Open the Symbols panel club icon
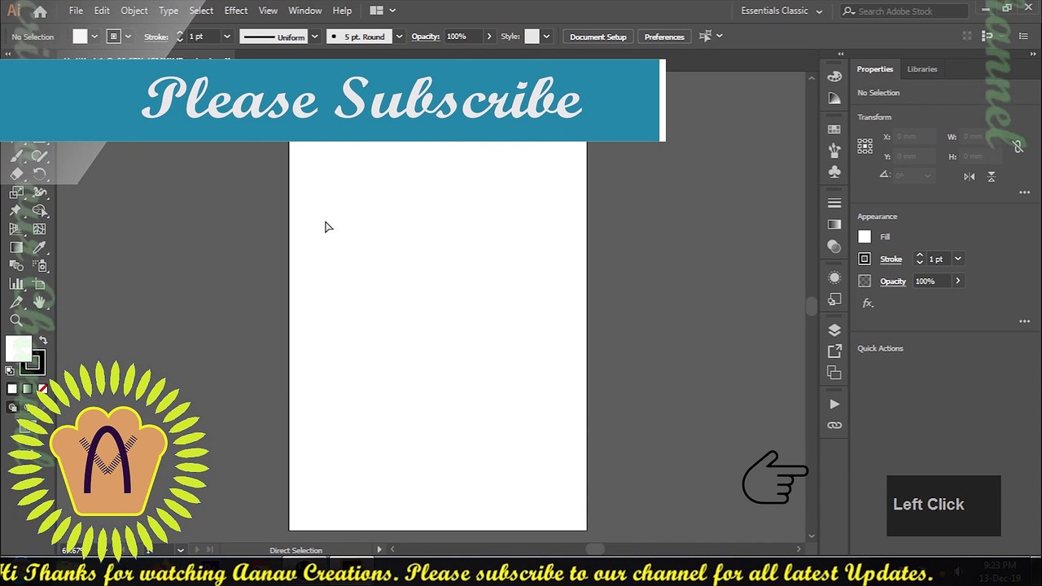 click(x=834, y=172)
